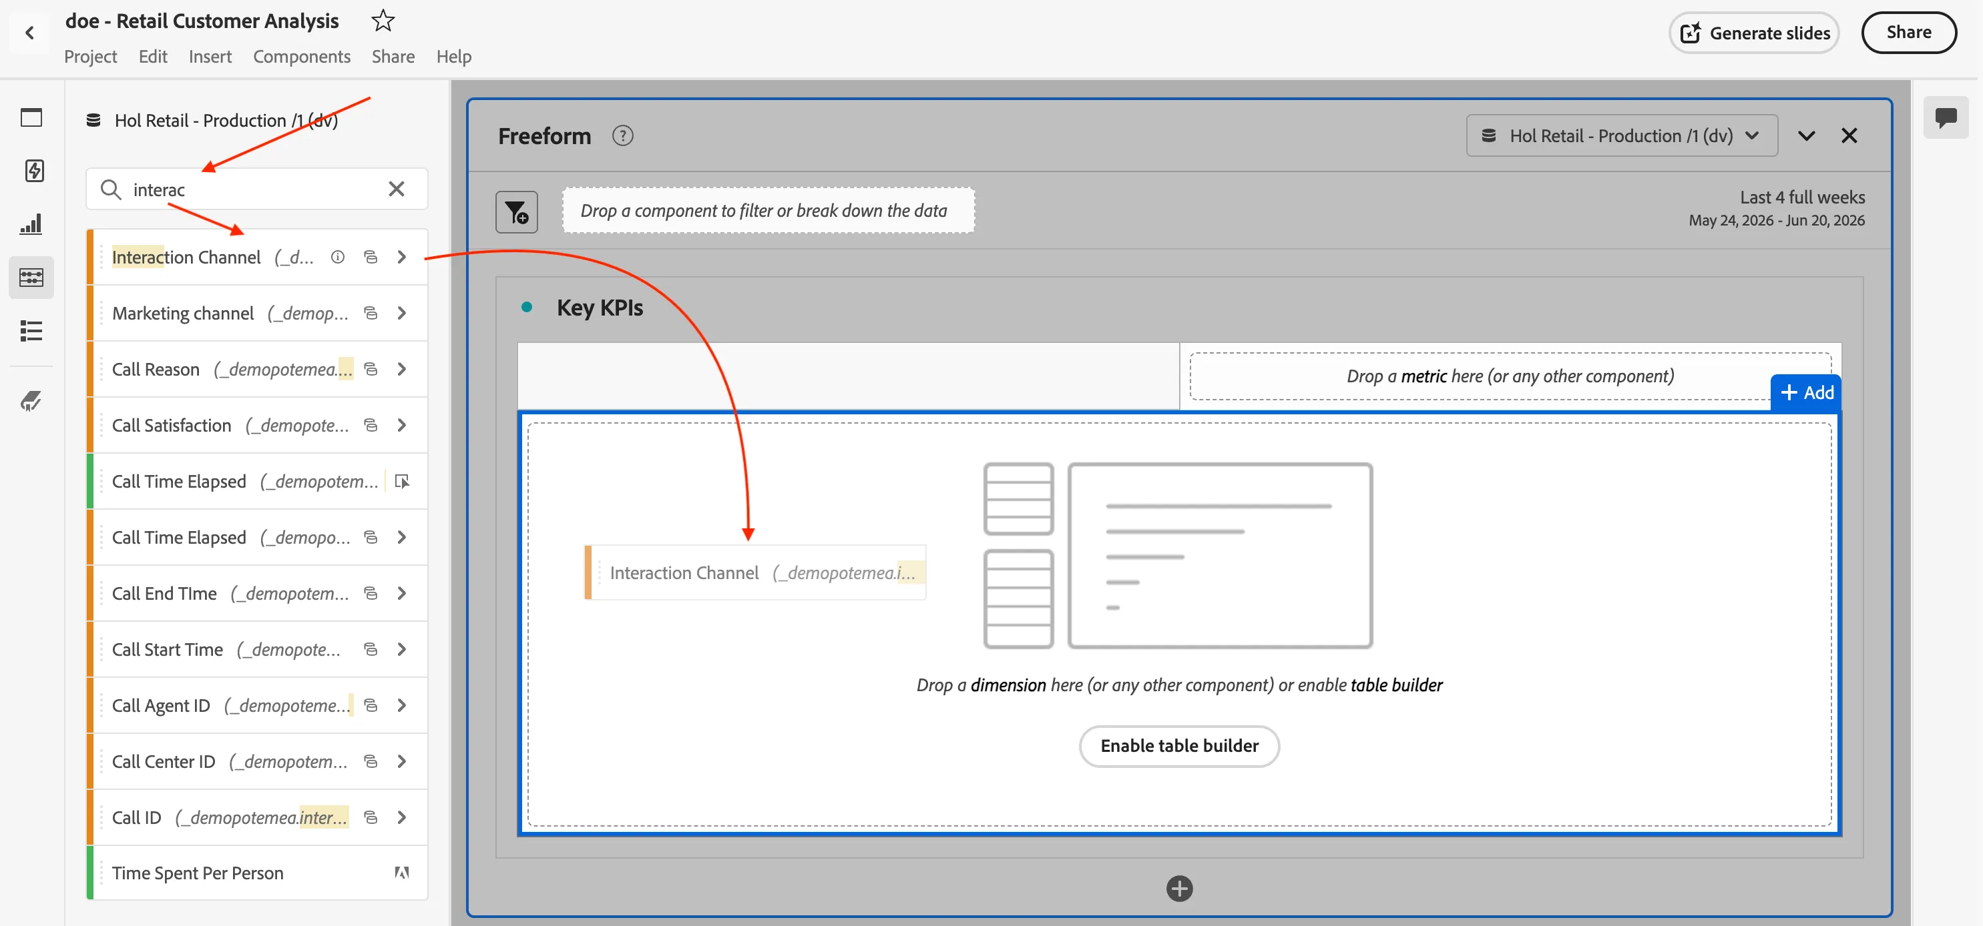Click the filter drop zone box

pyautogui.click(x=767, y=211)
